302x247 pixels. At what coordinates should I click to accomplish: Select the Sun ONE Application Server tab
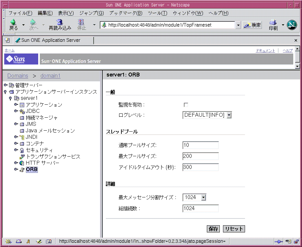point(53,40)
